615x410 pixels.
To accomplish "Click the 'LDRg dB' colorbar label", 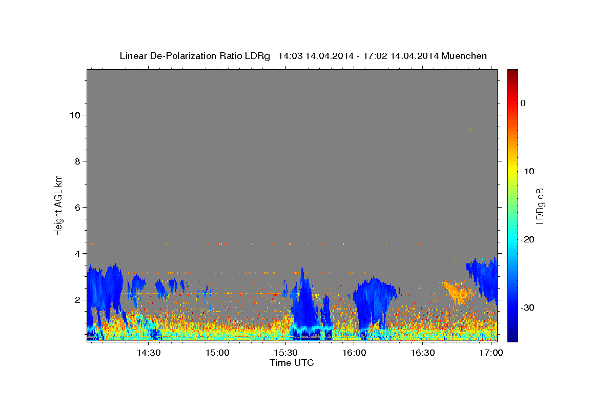I will (x=540, y=206).
